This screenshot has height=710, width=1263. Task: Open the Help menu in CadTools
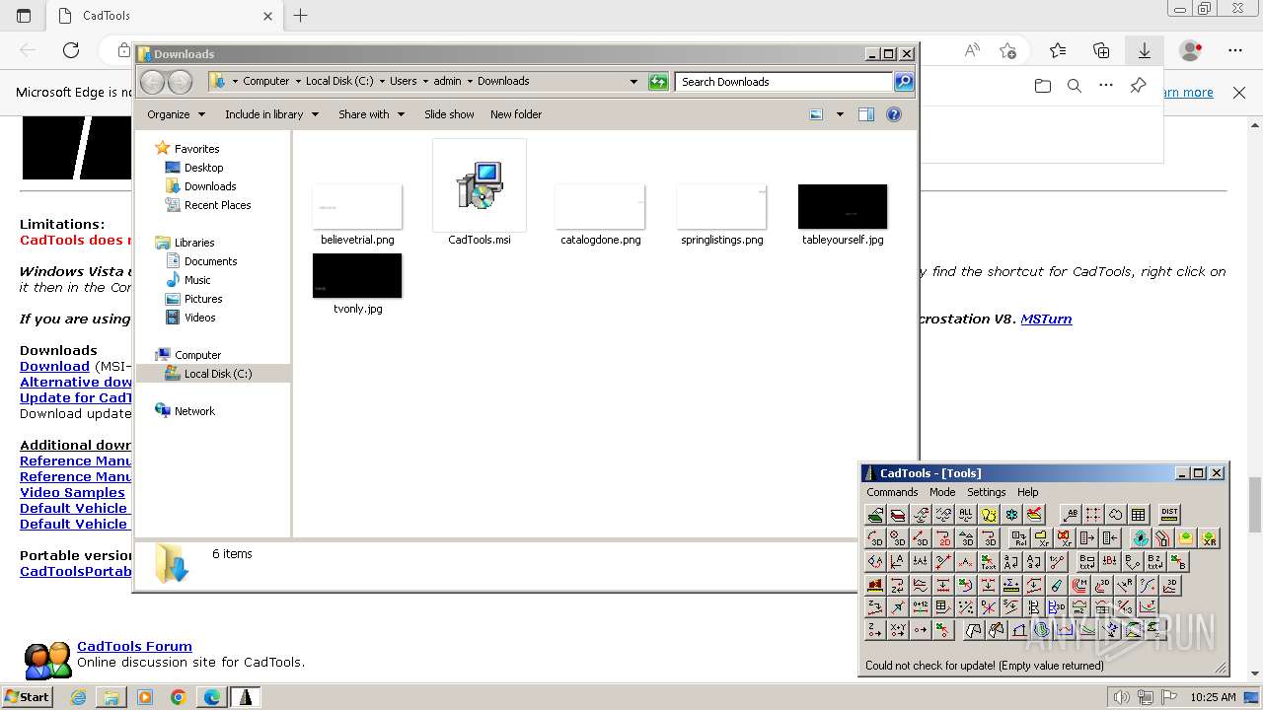point(1028,492)
